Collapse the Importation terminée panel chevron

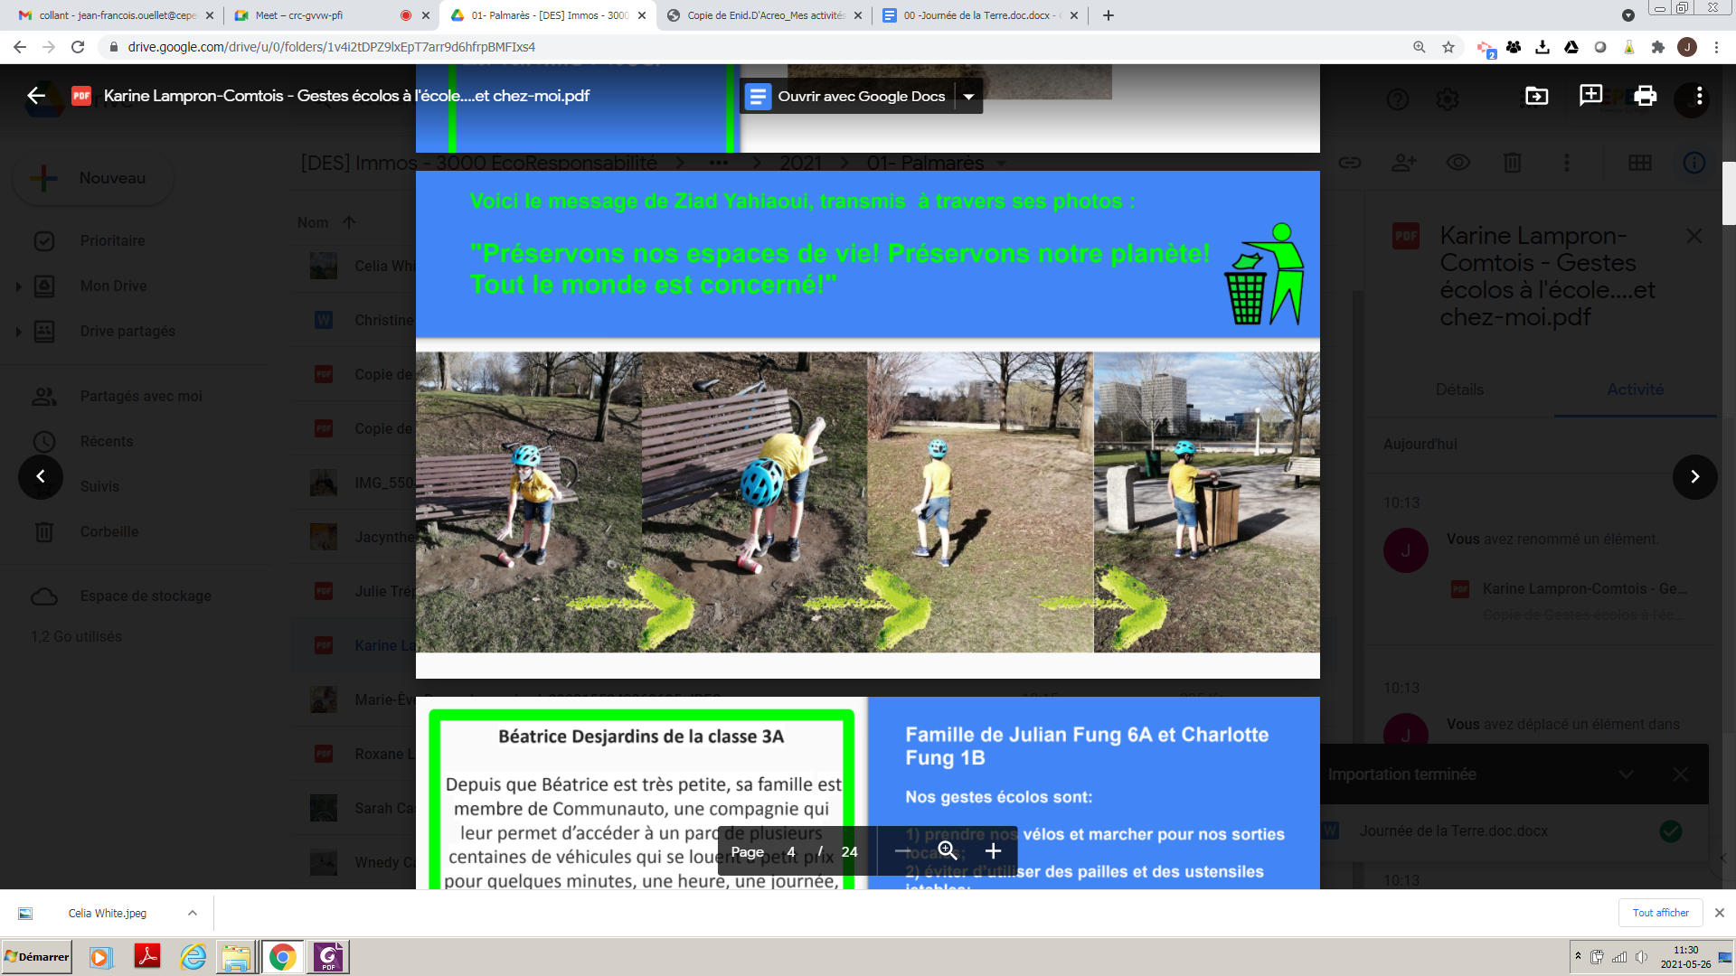pos(1626,774)
